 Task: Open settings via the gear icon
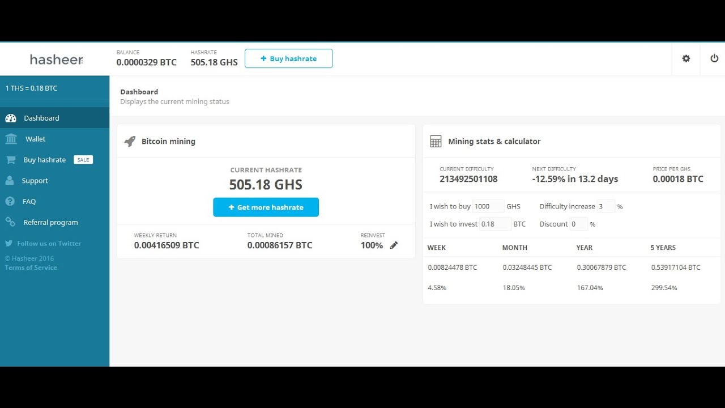tap(686, 58)
